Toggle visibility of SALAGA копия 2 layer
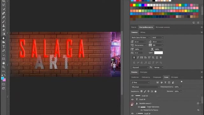204x115 pixels. click(x=132, y=103)
